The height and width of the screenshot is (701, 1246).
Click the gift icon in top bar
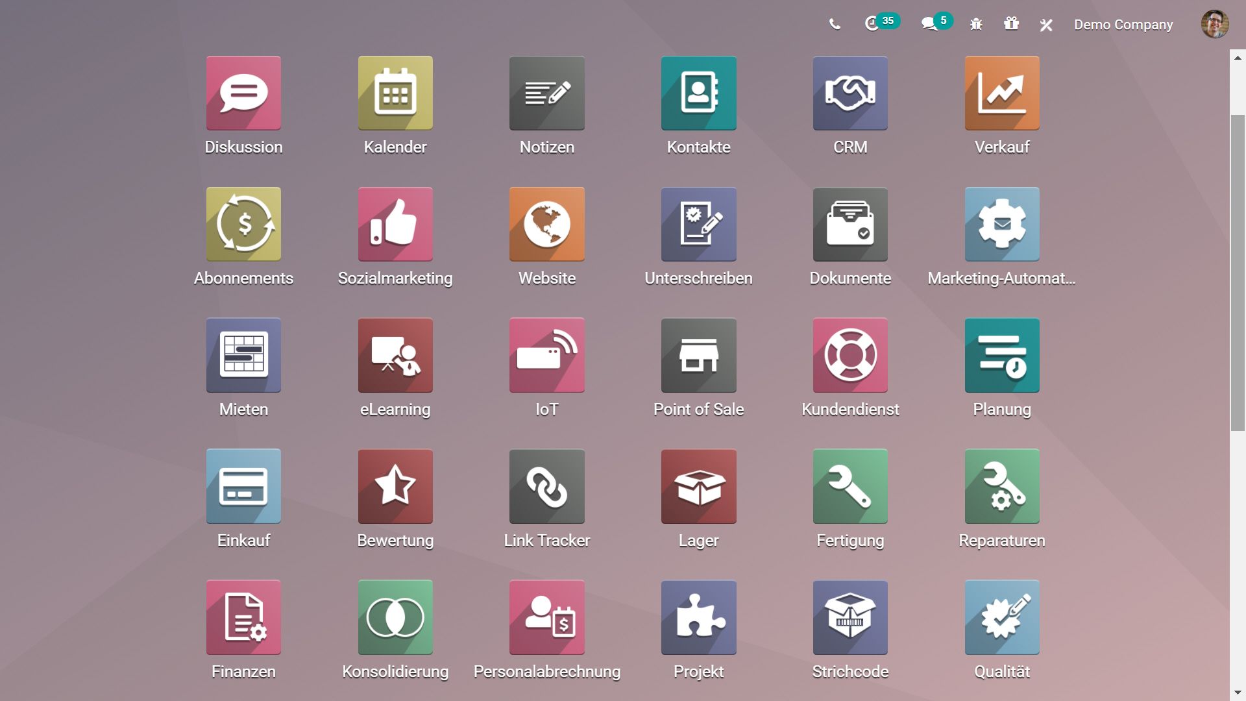(1011, 24)
